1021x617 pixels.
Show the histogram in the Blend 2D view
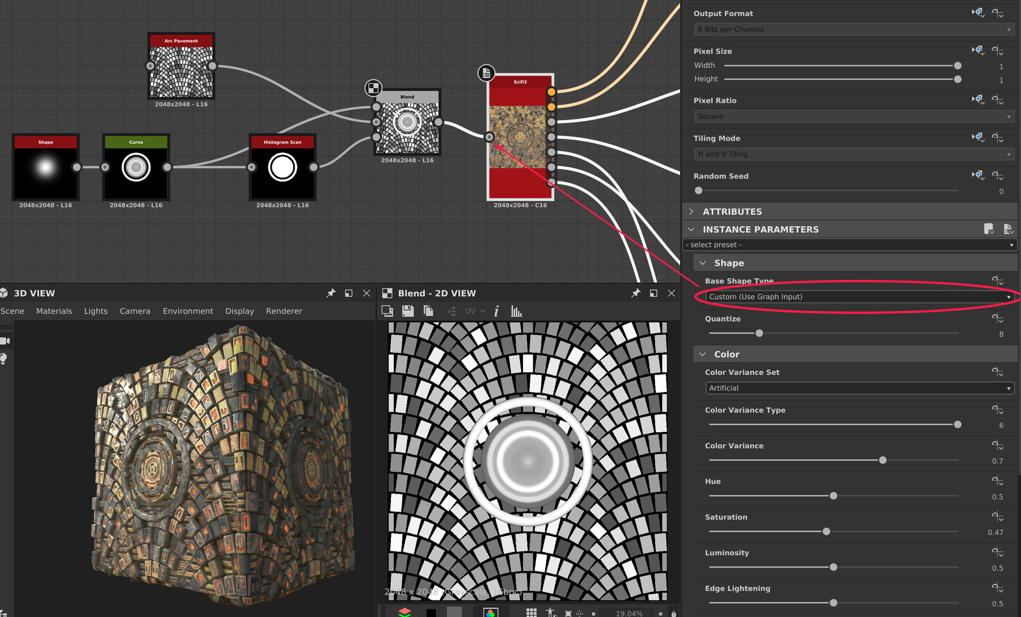coord(515,310)
